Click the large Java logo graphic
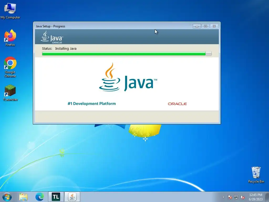This screenshot has width=269, height=202. click(x=128, y=77)
